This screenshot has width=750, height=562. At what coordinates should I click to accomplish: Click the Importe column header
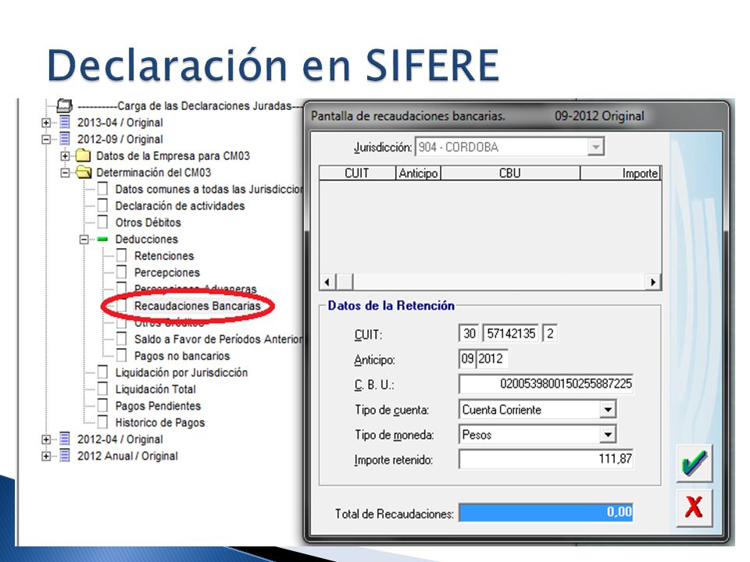click(620, 173)
